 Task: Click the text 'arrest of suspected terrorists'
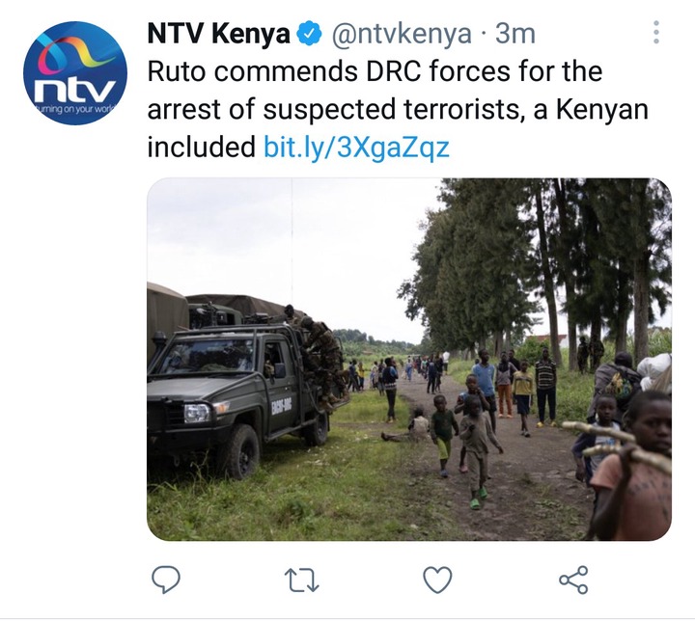coord(332,110)
